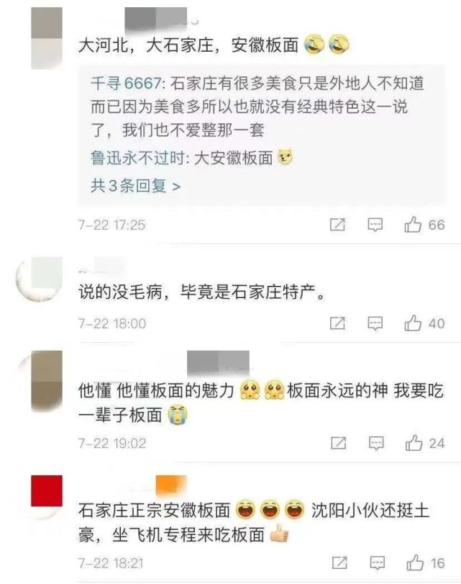The width and height of the screenshot is (461, 584).
Task: Share the 18:21 沈阳小伙 comment
Action: (339, 563)
